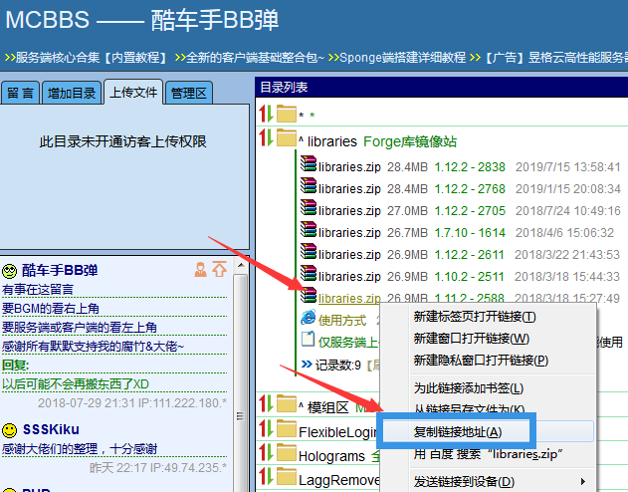Click archive icon of libraries.zip 1.10.2 - 2511
628x492 pixels.
pyautogui.click(x=309, y=275)
